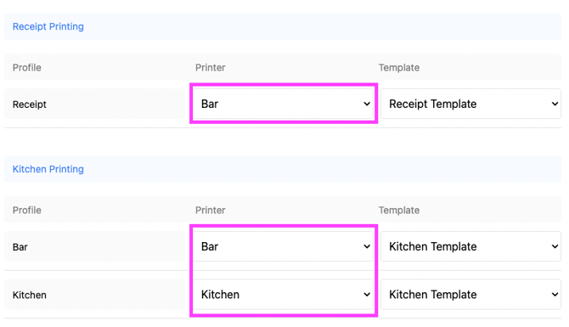
Task: Open the printer selector showing Kitchen
Action: [283, 295]
